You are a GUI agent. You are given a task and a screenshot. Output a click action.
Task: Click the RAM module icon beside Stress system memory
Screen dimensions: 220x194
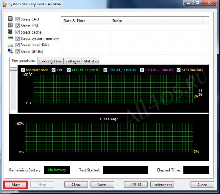click(x=10, y=38)
